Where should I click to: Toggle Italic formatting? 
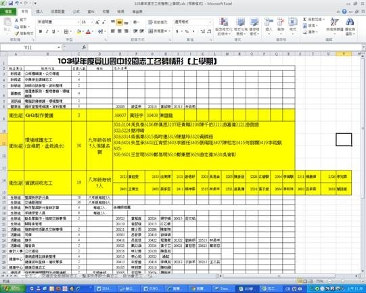(x=47, y=31)
